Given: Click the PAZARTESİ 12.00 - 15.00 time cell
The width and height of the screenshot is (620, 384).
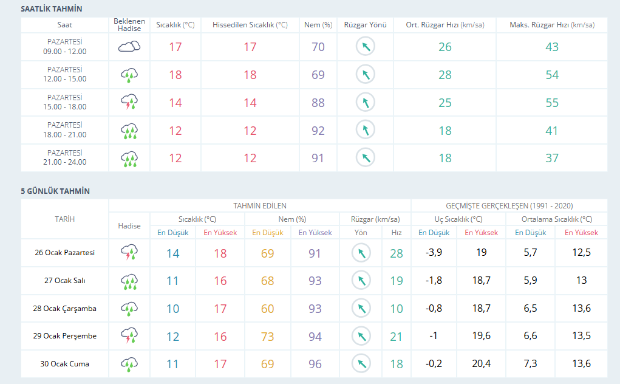Looking at the screenshot, I should 65,74.
